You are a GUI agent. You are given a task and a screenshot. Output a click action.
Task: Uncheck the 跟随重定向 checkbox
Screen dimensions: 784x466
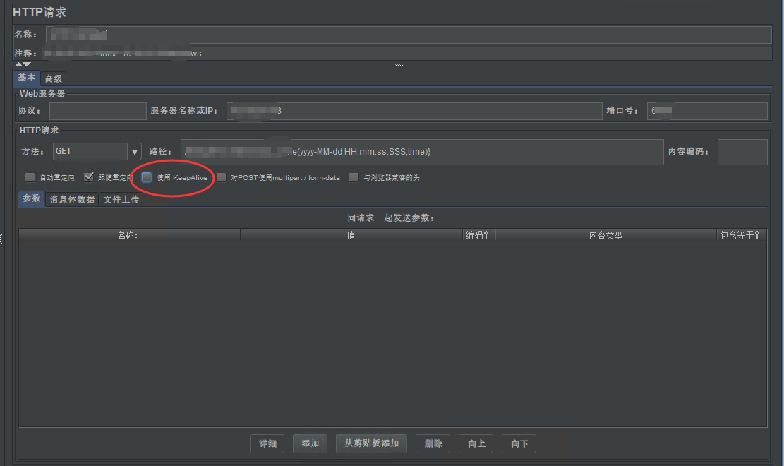[x=89, y=177]
